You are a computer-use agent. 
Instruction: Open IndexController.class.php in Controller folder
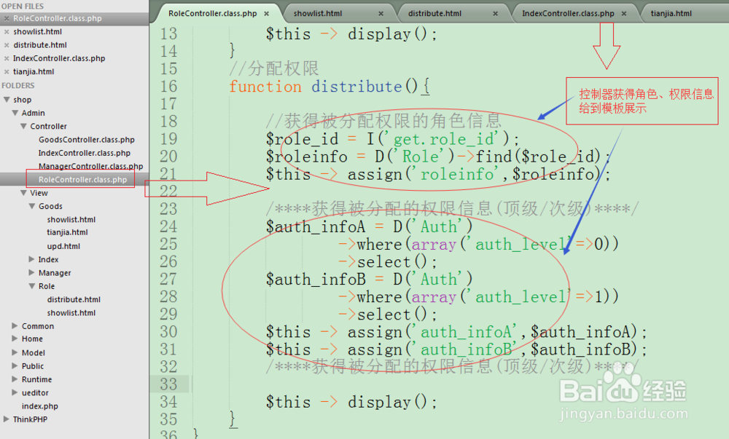(x=84, y=153)
